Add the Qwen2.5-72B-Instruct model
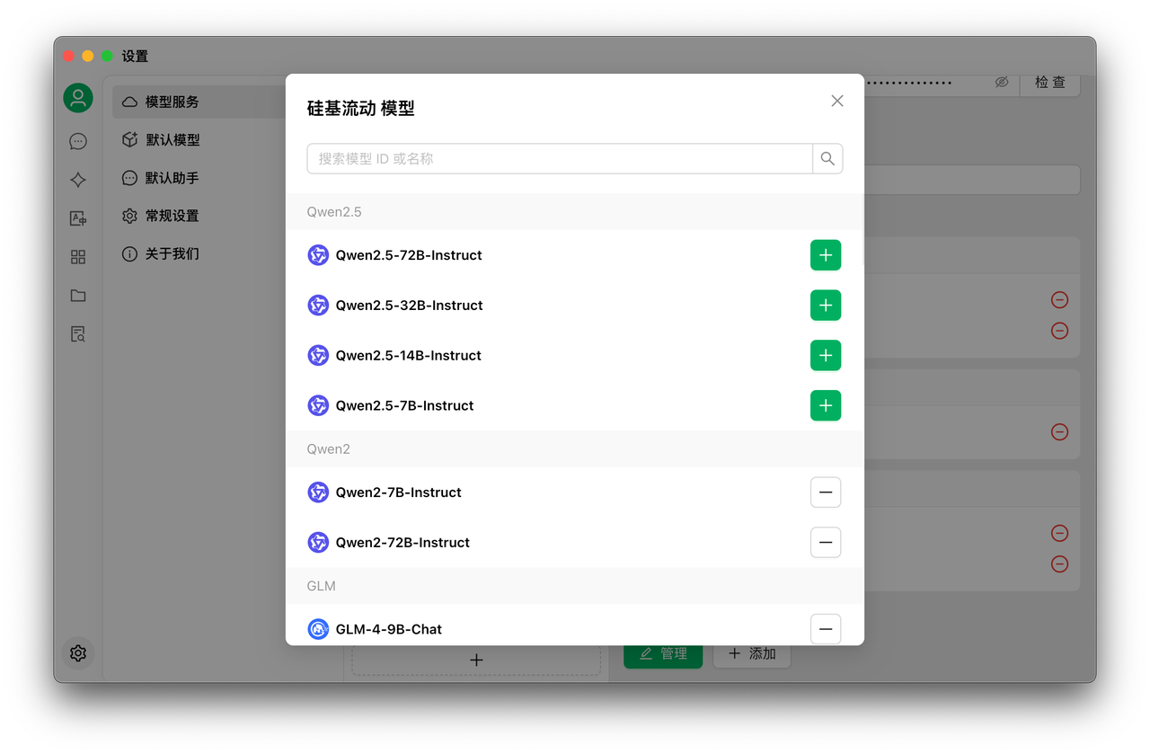The image size is (1150, 754). tap(826, 255)
